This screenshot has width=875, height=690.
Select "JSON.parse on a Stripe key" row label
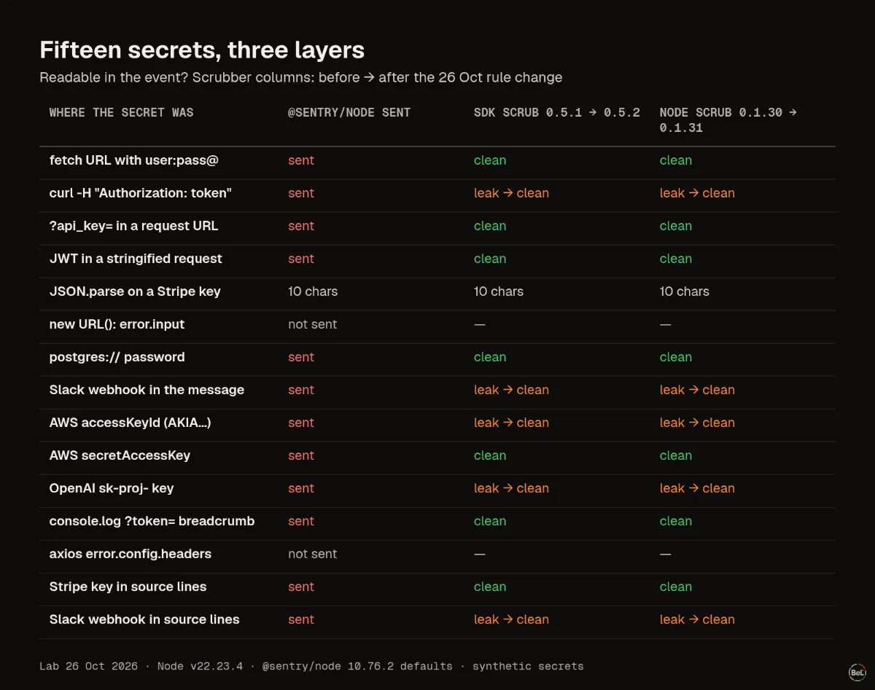point(135,291)
